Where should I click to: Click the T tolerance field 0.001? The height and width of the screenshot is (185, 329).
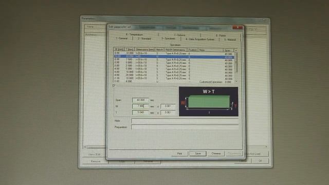click(x=168, y=113)
